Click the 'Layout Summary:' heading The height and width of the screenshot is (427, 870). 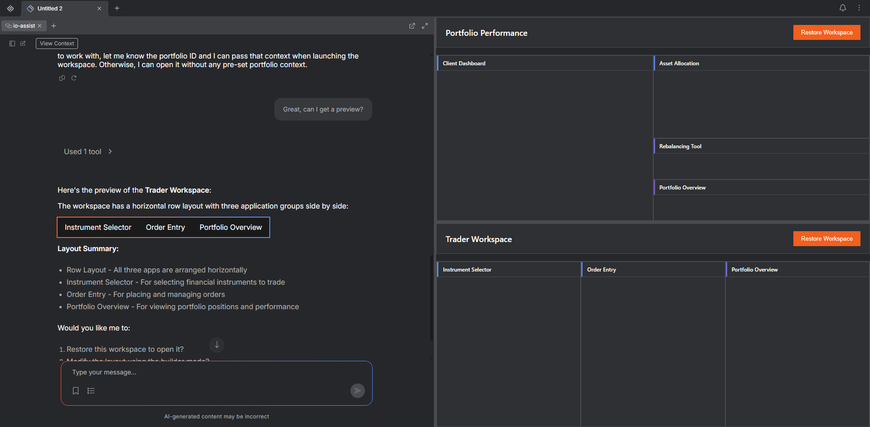tap(88, 248)
